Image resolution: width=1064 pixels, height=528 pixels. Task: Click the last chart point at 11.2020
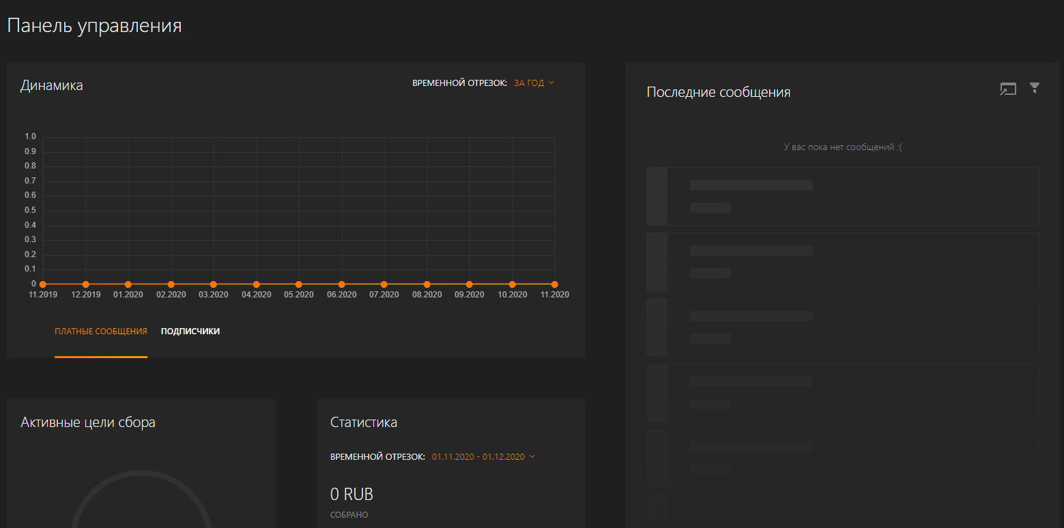554,284
